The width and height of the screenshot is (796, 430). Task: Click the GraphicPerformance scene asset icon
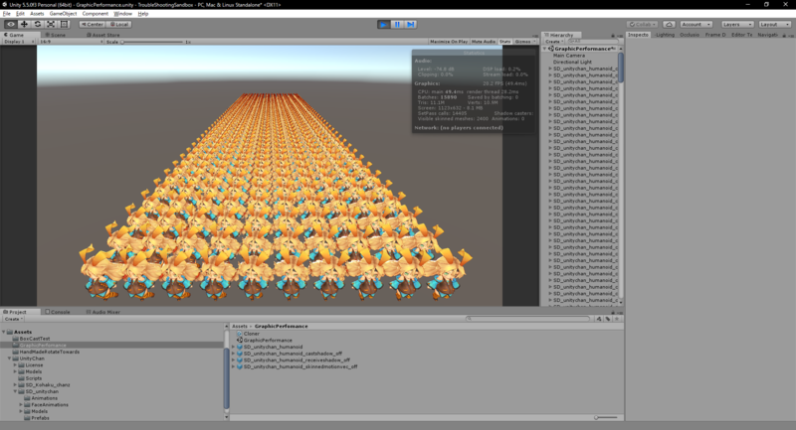(240, 341)
